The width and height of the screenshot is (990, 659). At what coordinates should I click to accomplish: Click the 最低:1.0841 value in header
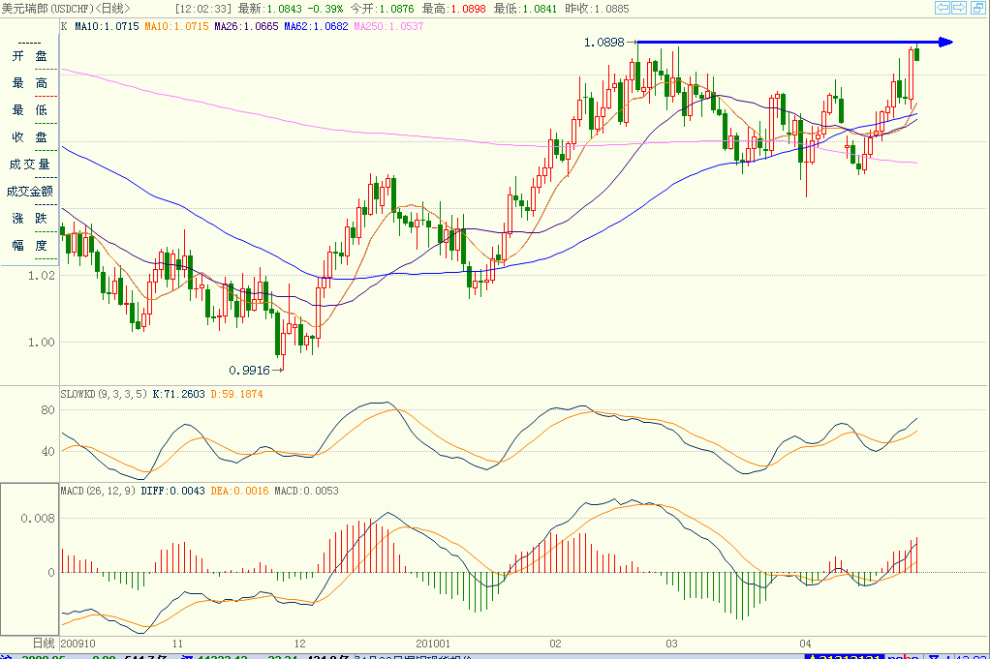525,9
